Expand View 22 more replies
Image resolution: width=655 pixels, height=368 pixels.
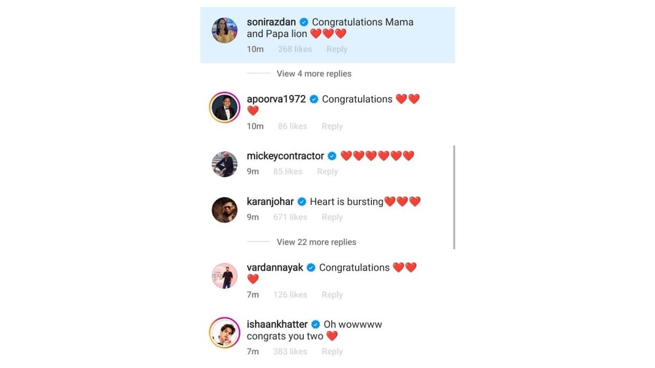[x=316, y=242]
